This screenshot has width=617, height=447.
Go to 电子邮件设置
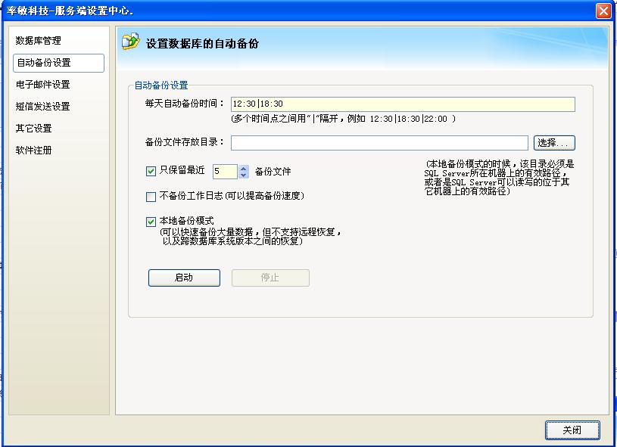(43, 85)
